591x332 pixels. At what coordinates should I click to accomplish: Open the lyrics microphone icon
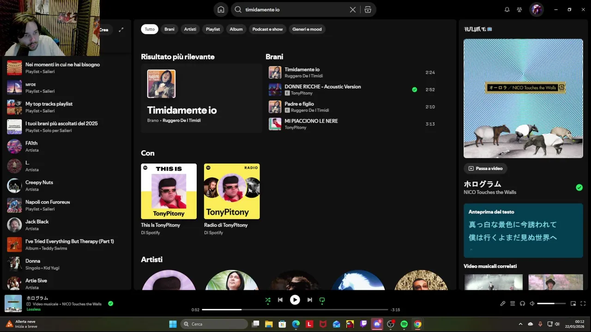tap(503, 303)
